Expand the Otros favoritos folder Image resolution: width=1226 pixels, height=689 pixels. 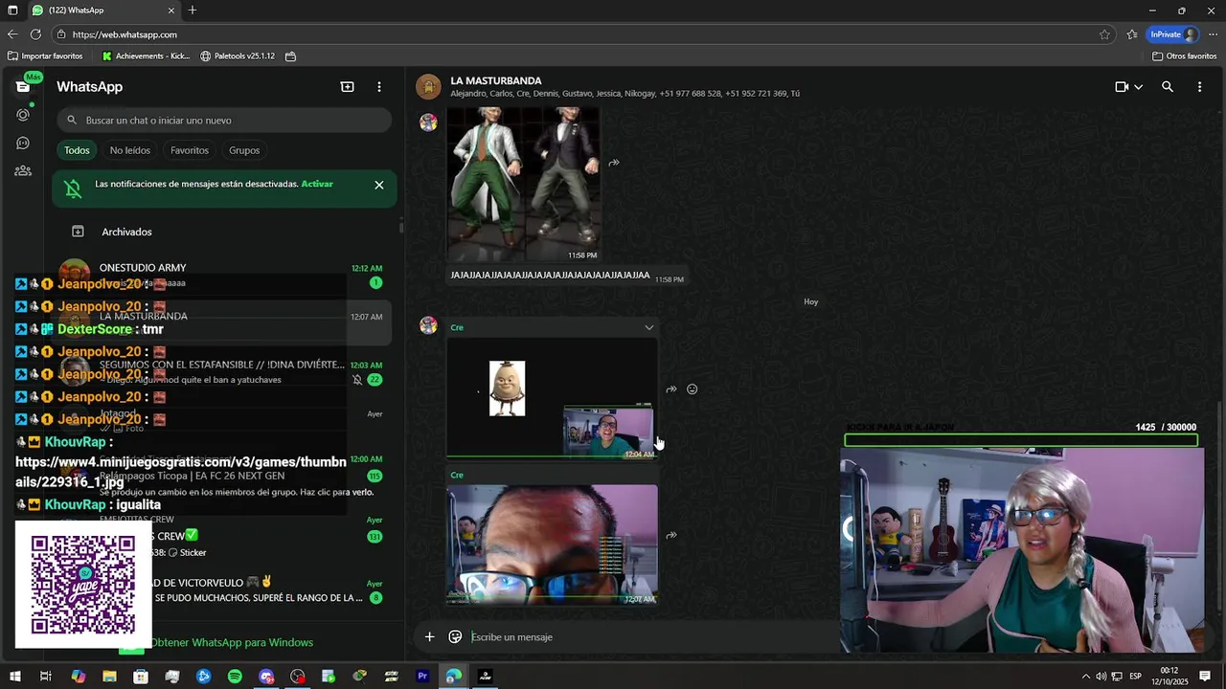click(x=1185, y=56)
